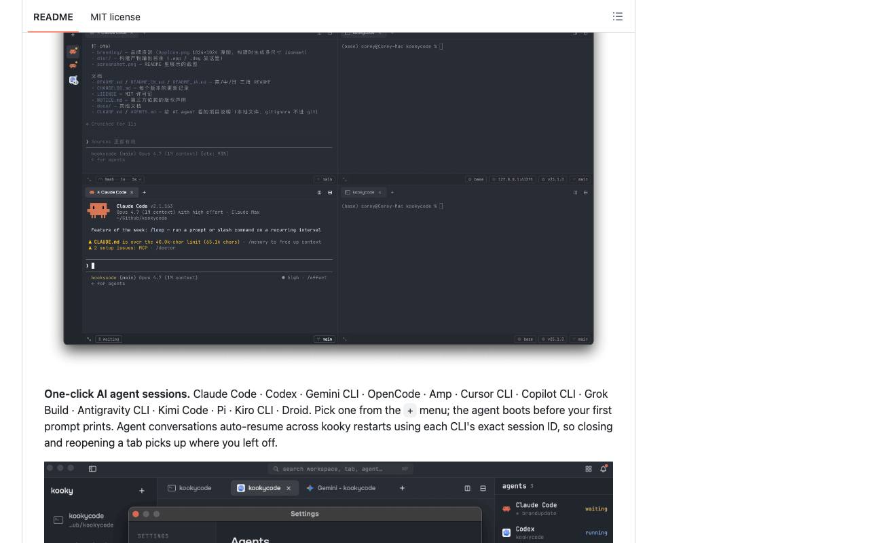
Task: Select the README tab
Action: 53,17
